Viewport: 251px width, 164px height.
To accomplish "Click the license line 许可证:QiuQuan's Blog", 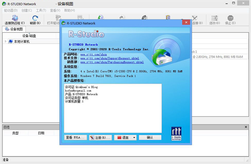I will click(x=81, y=87).
